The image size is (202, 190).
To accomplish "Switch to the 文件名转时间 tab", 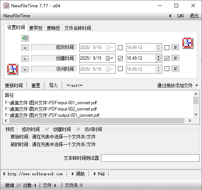I will tap(77, 28).
